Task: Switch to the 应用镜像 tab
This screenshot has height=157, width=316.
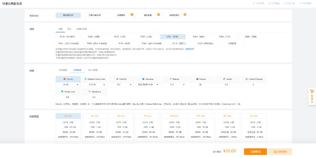Action: click(63, 70)
